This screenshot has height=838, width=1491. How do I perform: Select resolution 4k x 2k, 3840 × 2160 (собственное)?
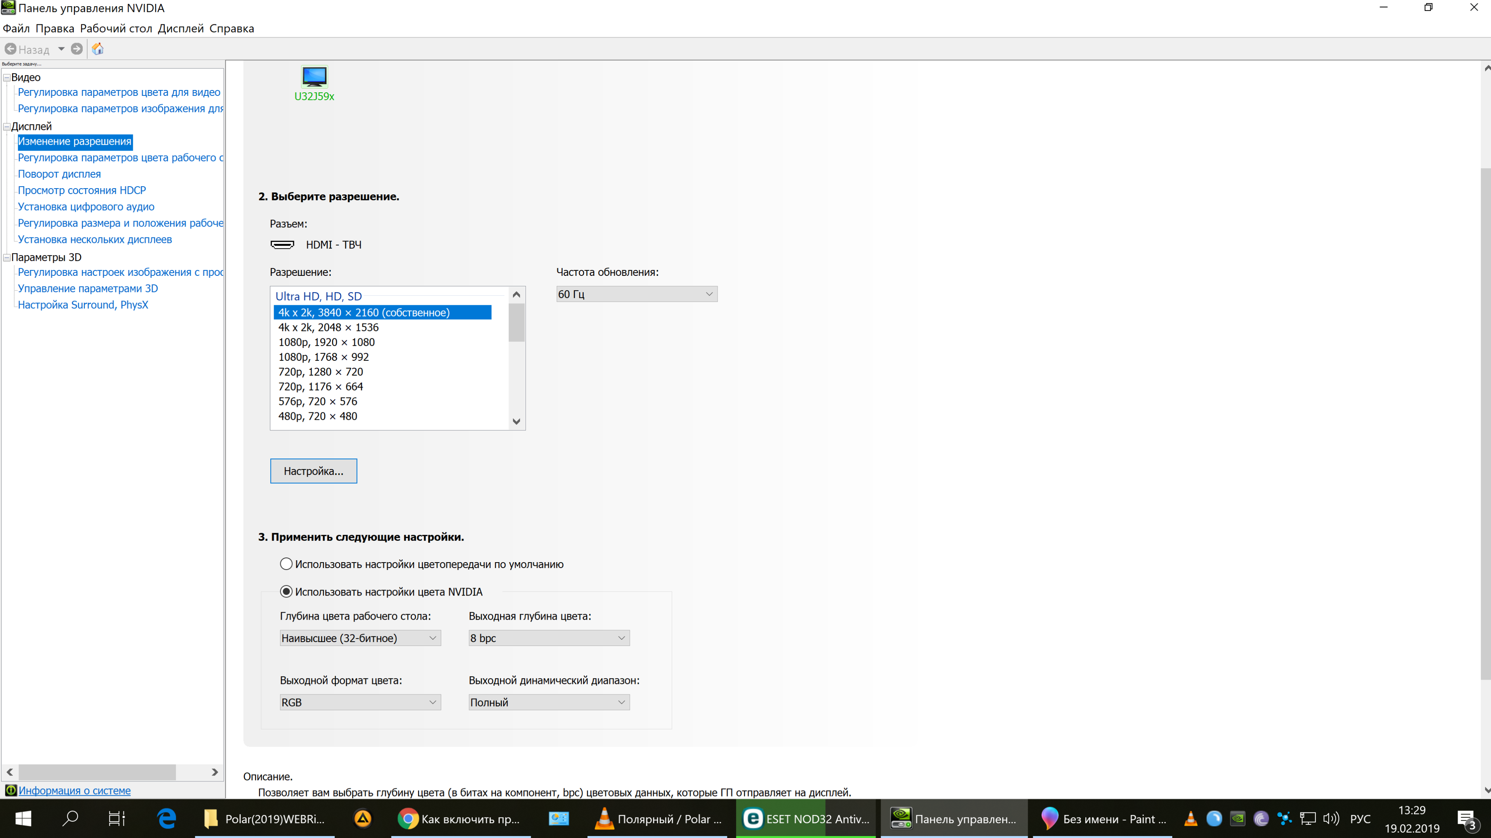tap(382, 312)
